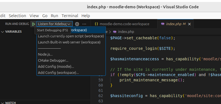221x104 pixels.
Task: Select Launch currently open script (workspace)
Action: point(71,36)
